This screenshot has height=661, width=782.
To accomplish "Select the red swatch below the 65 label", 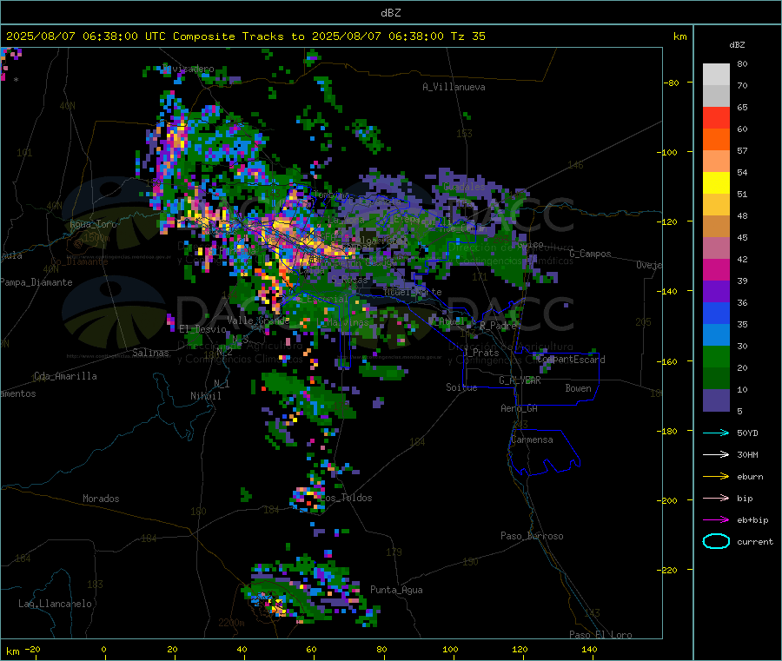I will point(716,117).
